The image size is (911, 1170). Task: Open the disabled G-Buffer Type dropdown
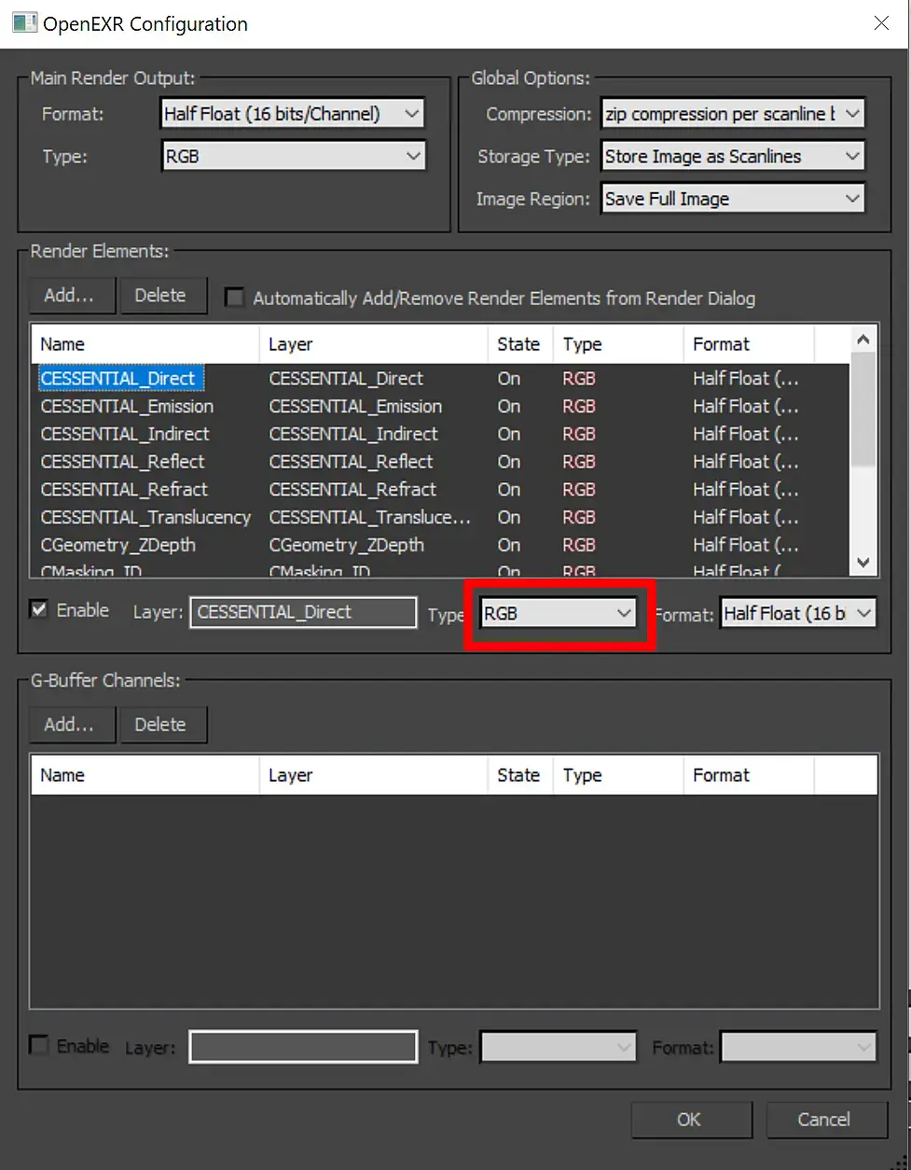tap(559, 1047)
